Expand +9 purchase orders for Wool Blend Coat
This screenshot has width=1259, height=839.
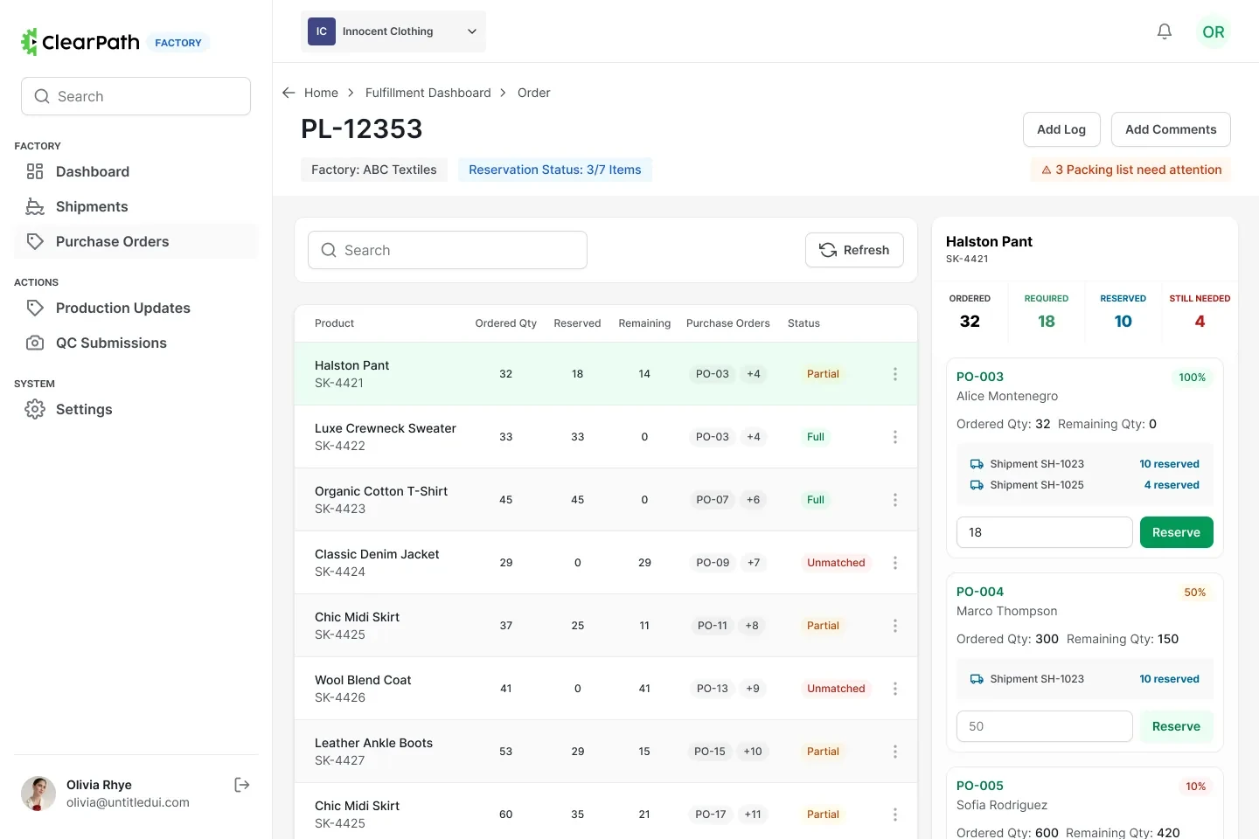tap(753, 689)
